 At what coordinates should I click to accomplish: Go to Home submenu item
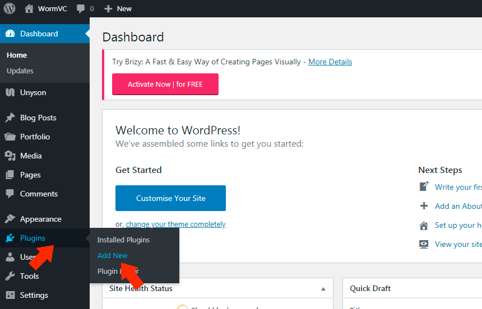coord(17,55)
